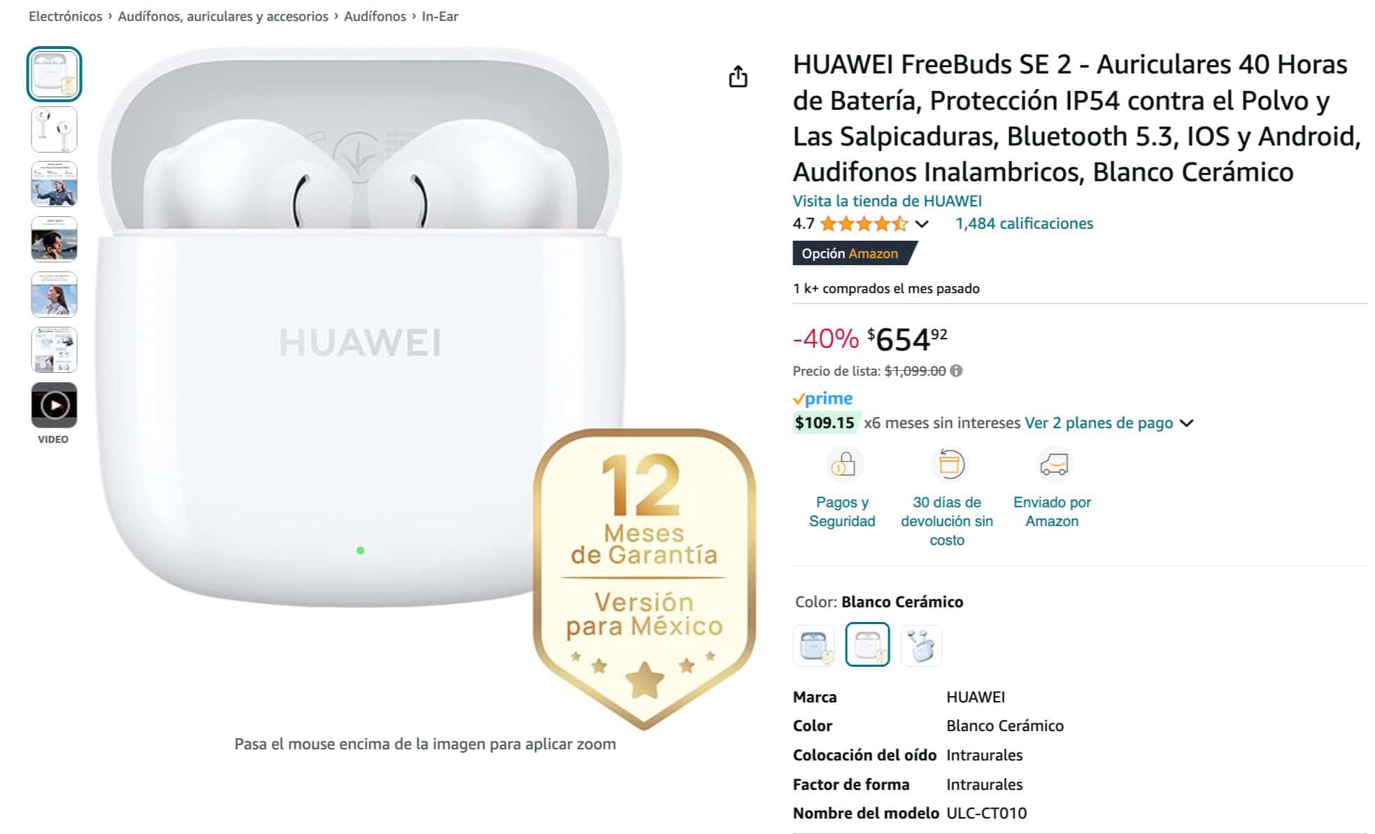Click the Enviado por Amazon truck icon
1375x834 pixels.
point(1054,465)
